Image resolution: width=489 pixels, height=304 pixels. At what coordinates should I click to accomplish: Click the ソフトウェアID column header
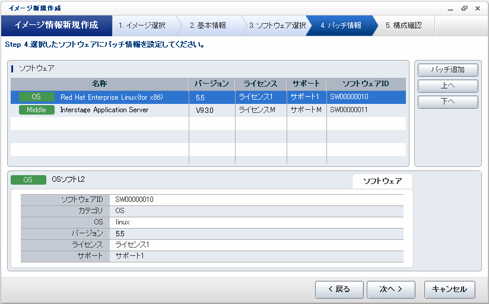[x=366, y=84]
